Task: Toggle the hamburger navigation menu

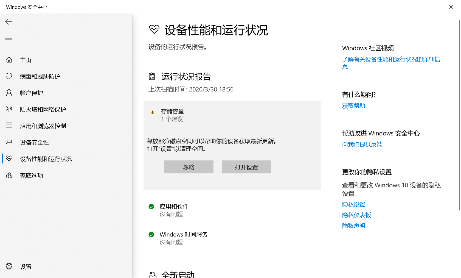Action: pyautogui.click(x=9, y=40)
